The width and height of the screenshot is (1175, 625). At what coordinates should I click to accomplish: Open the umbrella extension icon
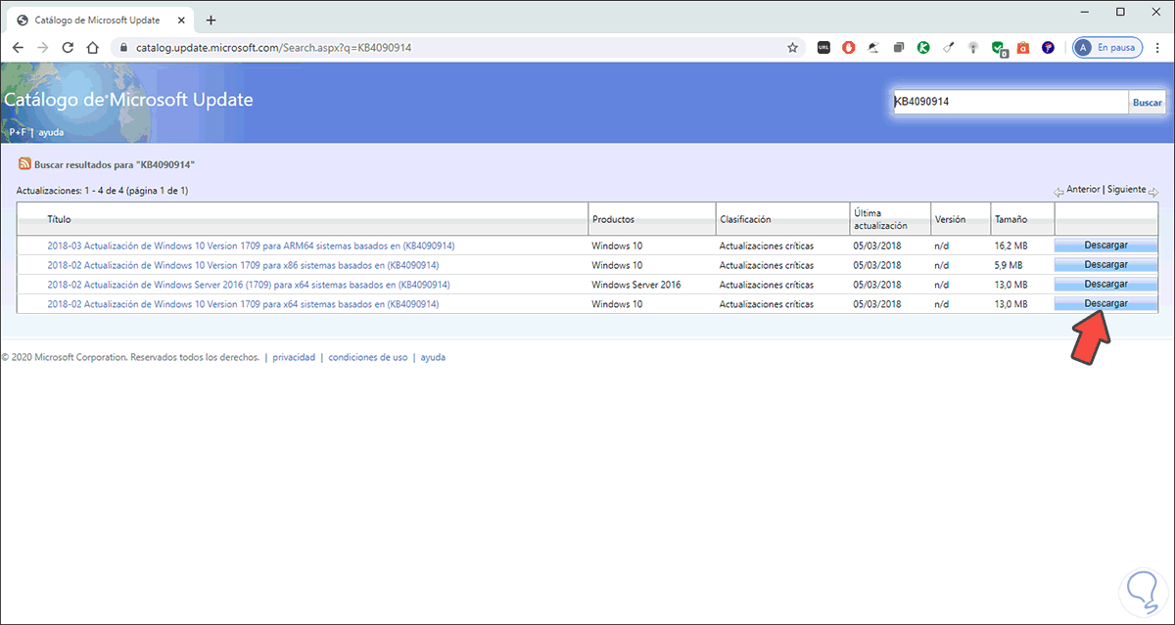[874, 47]
